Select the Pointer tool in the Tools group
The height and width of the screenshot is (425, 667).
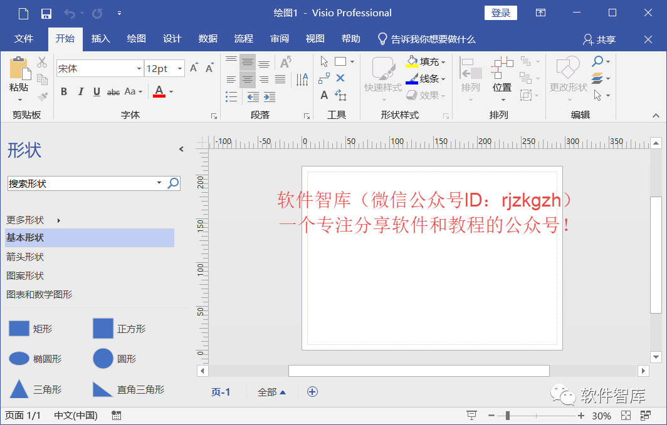(324, 61)
